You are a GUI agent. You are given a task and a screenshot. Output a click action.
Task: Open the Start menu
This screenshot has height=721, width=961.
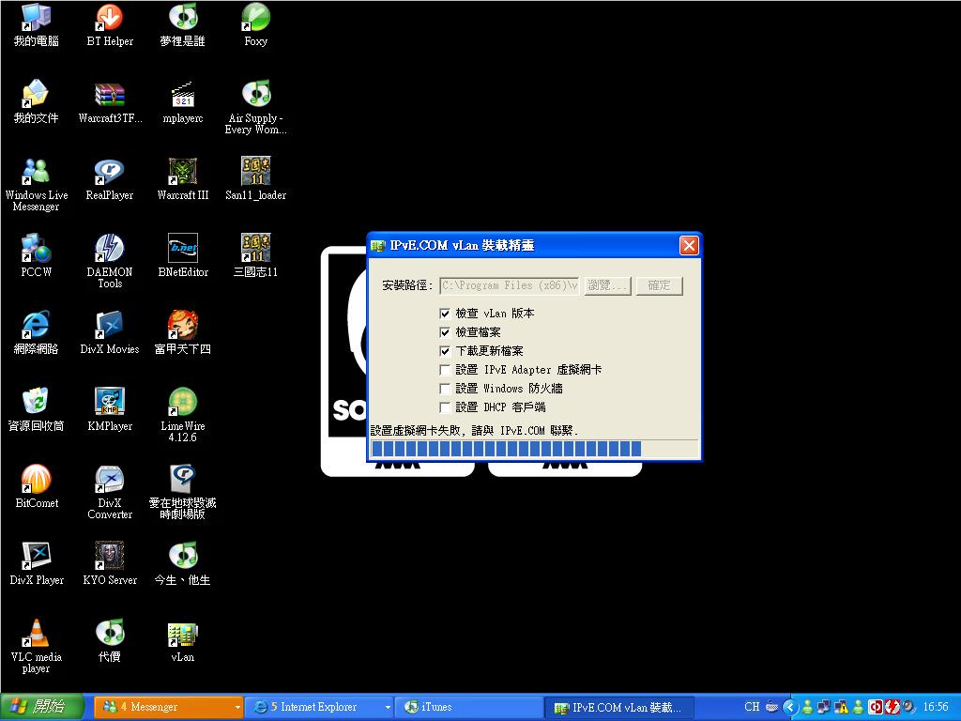pyautogui.click(x=39, y=706)
